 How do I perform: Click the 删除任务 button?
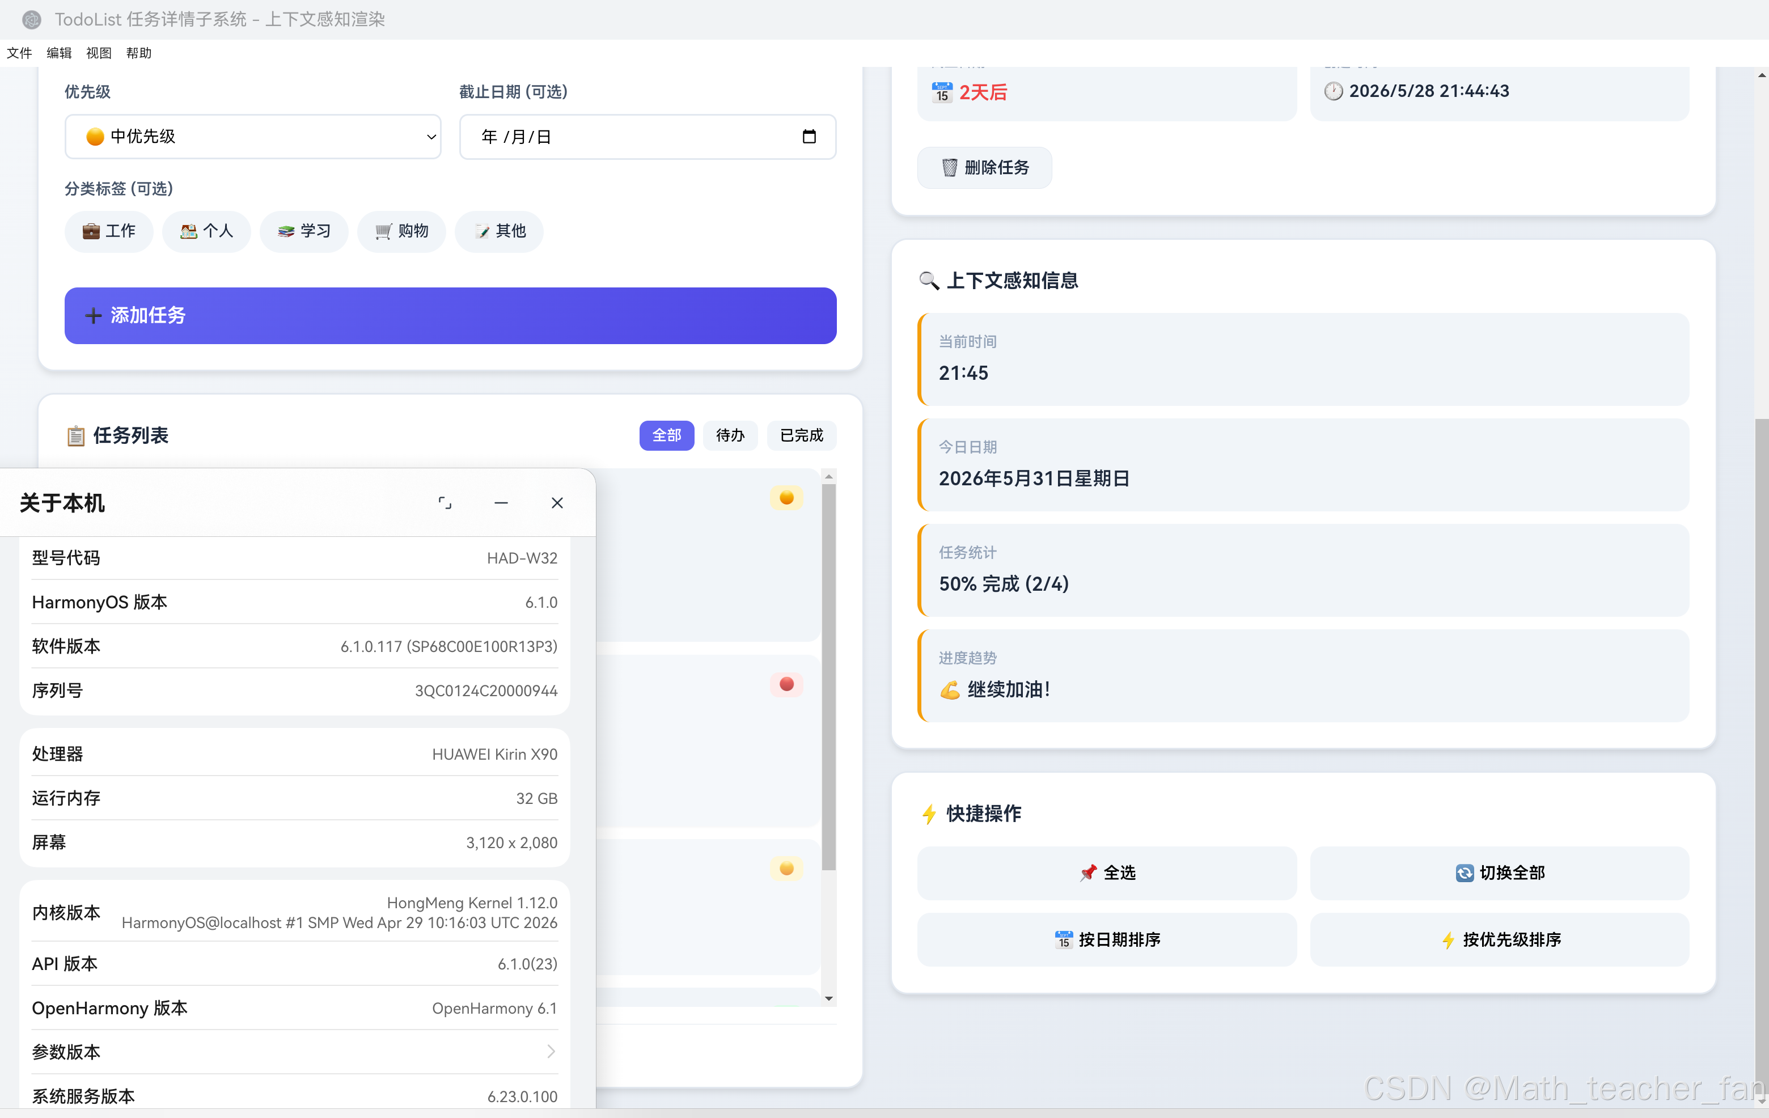click(x=984, y=167)
